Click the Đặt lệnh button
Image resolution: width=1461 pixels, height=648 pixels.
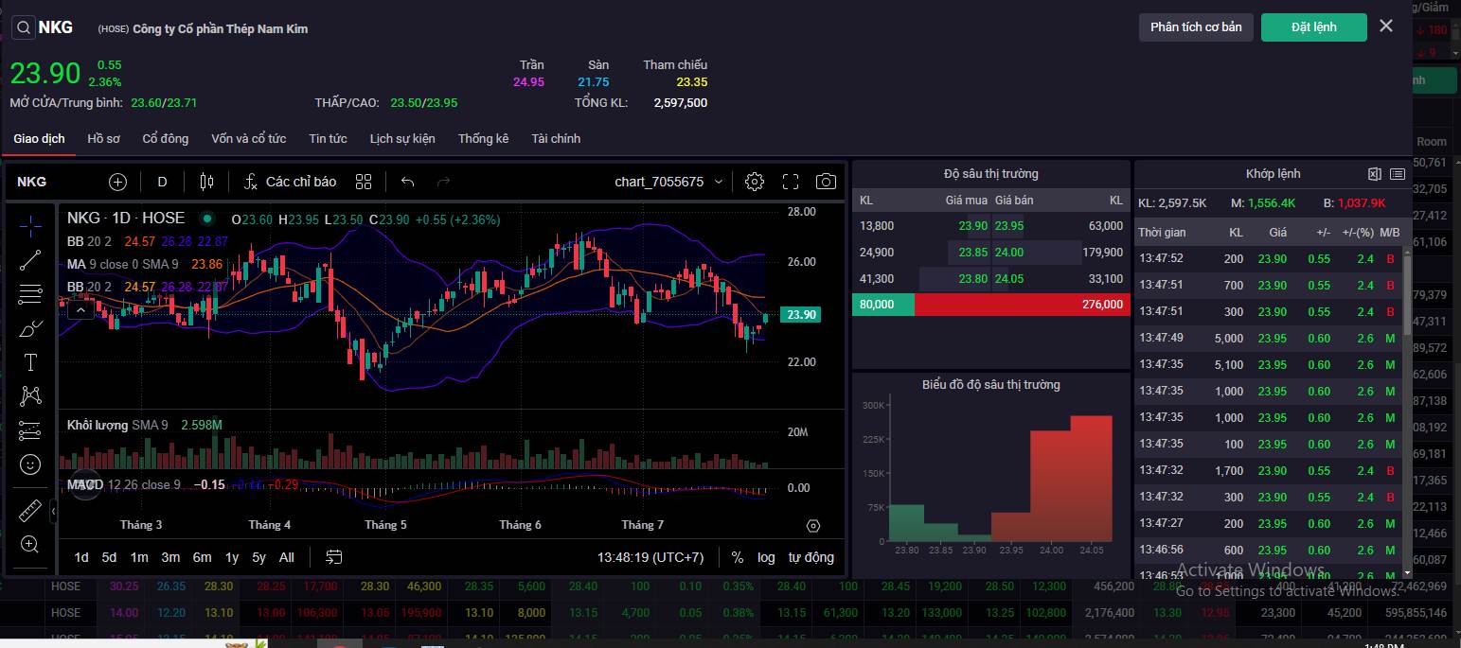coord(1313,27)
